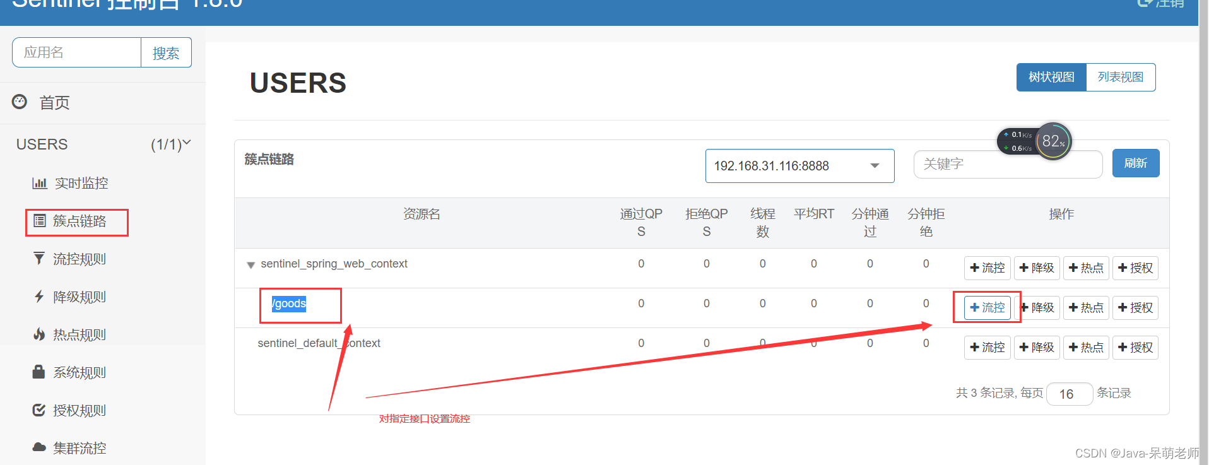
Task: Click the 关键字 keyword input
Action: [1008, 164]
